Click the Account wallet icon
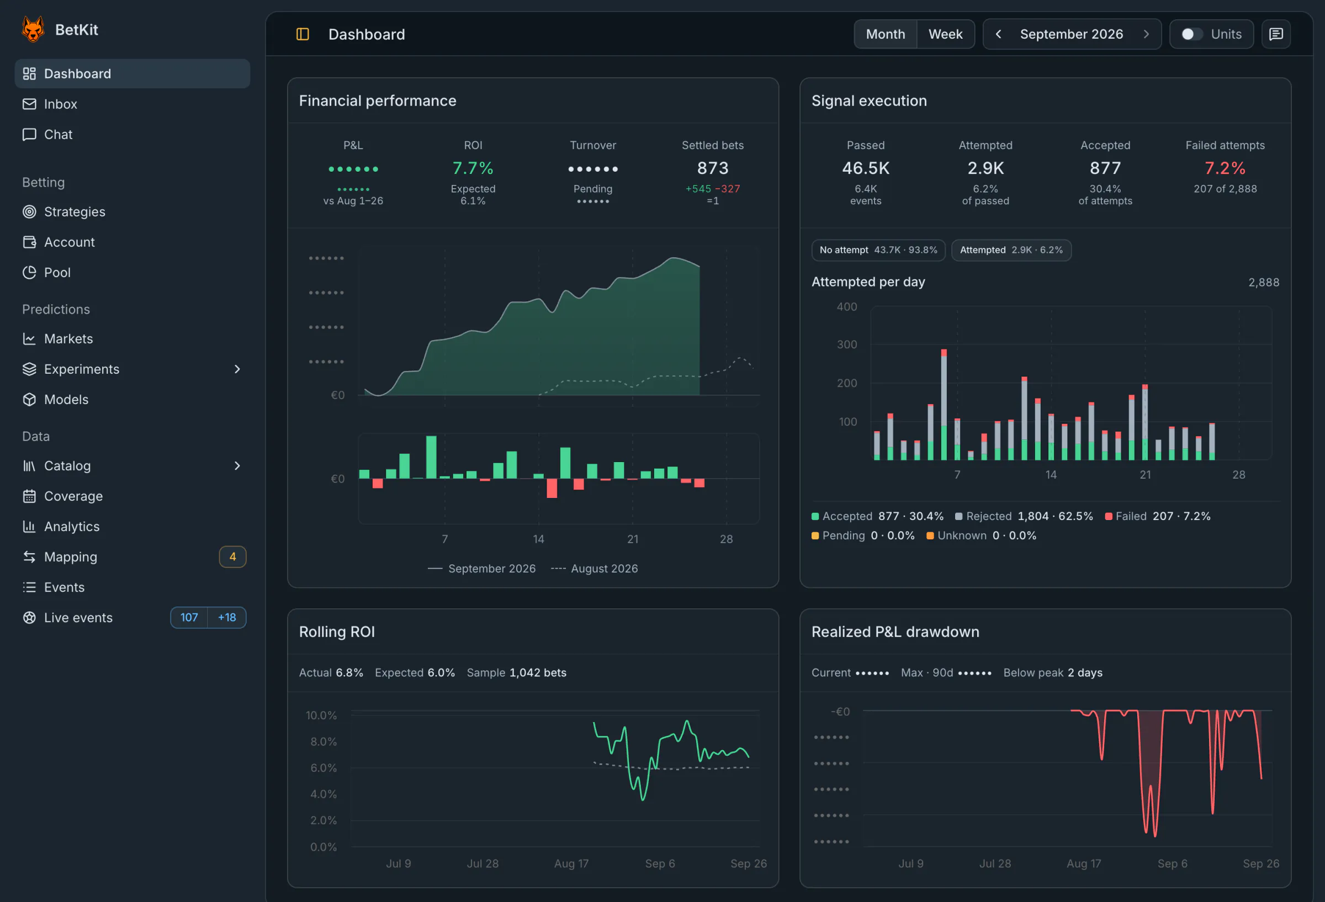 pos(29,242)
